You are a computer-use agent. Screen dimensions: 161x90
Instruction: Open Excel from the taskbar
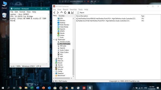32,88
